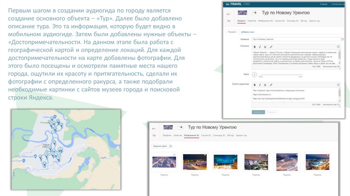Click the tour cover thumbnail in the profile window
This screenshot has width=350, height=196.
pos(242,13)
